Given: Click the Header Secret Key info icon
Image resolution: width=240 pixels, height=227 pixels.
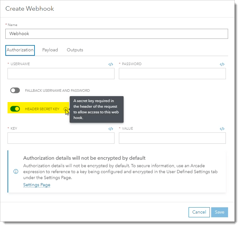Looking at the screenshot, I should pyautogui.click(x=65, y=109).
